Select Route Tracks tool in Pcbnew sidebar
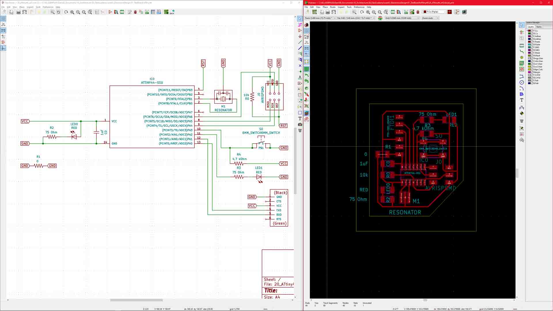 coord(522,52)
